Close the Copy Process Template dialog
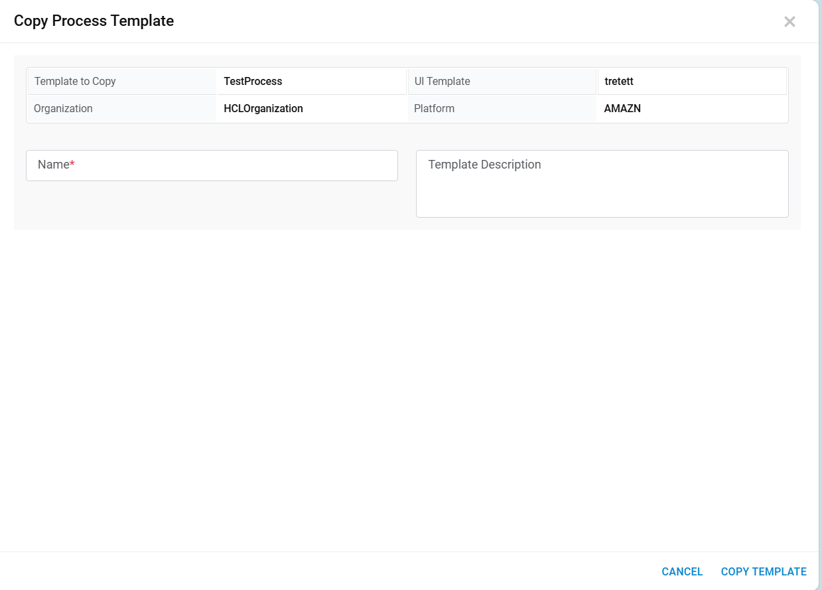The image size is (822, 590). click(789, 22)
